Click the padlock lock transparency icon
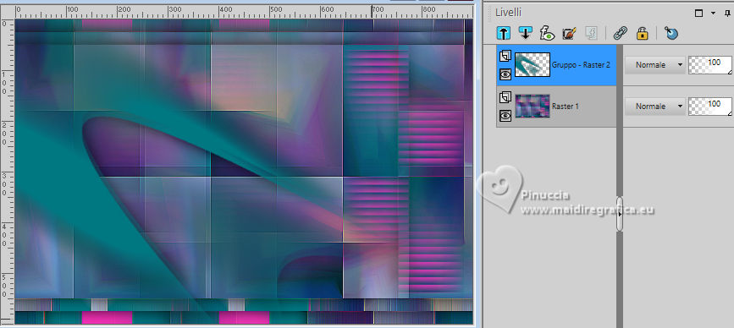The width and height of the screenshot is (734, 328). (x=643, y=33)
